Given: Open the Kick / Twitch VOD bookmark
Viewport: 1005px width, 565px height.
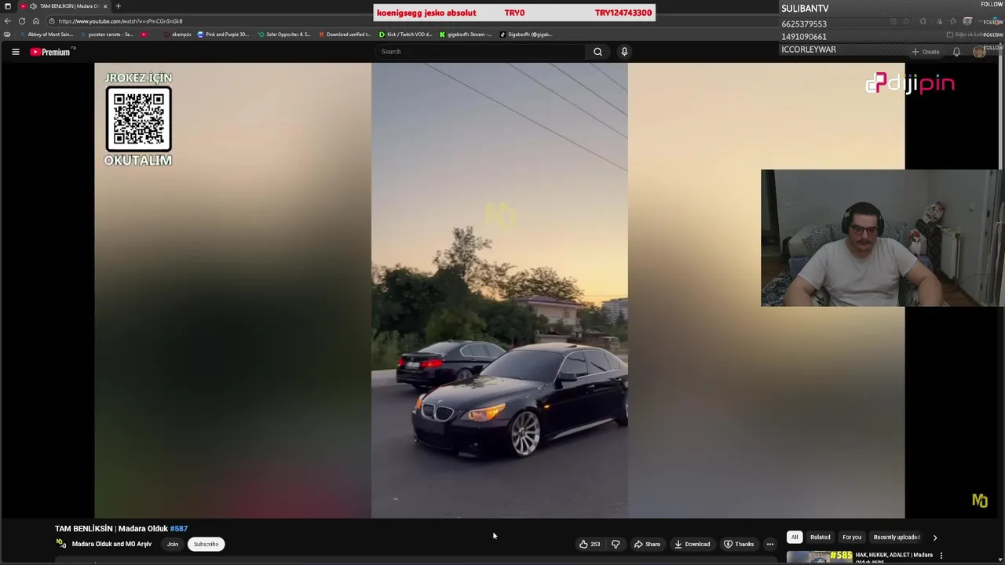Looking at the screenshot, I should (x=405, y=35).
